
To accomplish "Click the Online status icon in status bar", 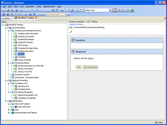I will pyautogui.click(x=156, y=123).
